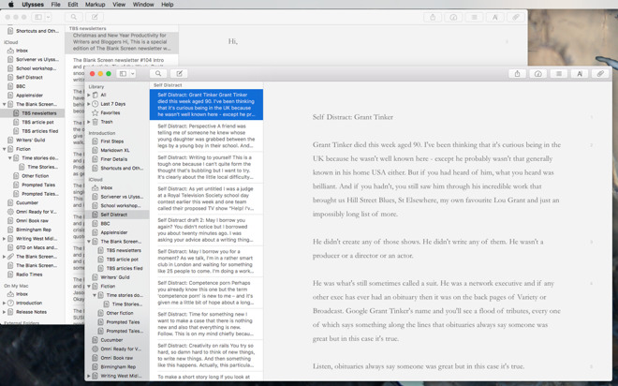Expand the Trash item in the front window
Viewport: 618px width, 386px height.
(x=89, y=122)
